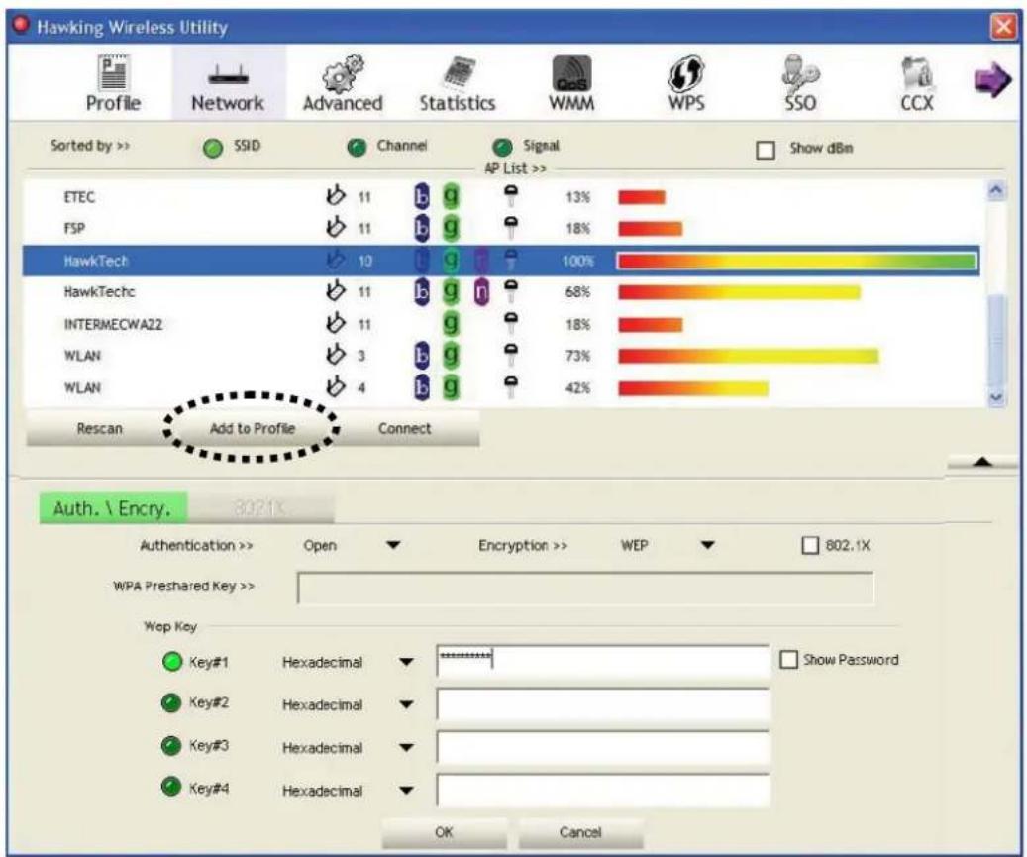The image size is (1027, 857).
Task: Close the Hawking Wireless Utility window
Action: (1003, 27)
